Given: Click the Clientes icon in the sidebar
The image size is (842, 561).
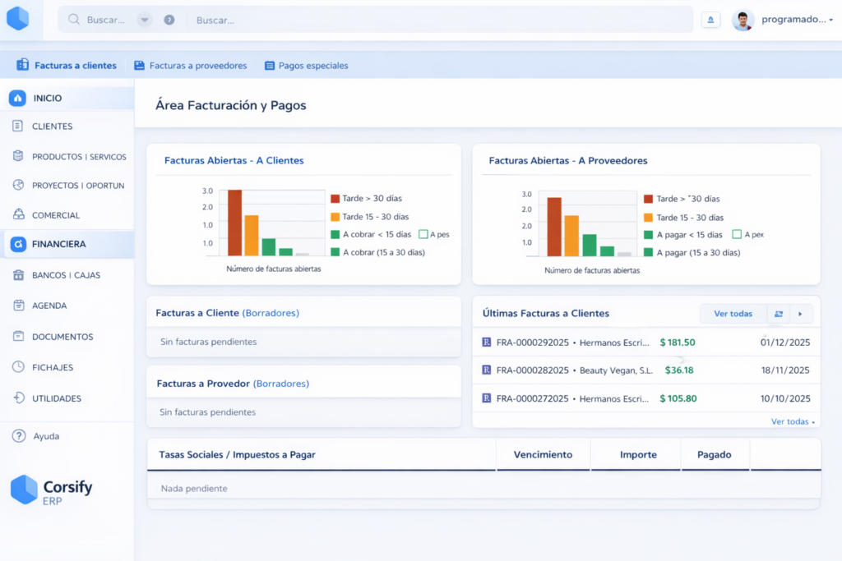Looking at the screenshot, I should click(x=18, y=126).
